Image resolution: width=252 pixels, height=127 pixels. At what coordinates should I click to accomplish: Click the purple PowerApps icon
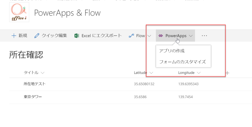[x=161, y=36]
